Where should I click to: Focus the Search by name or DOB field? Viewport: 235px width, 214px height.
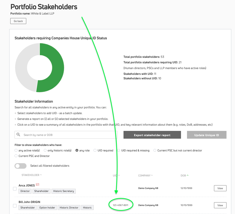click(69, 135)
